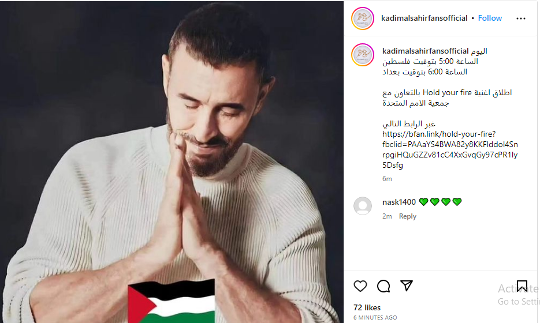
Task: Click the post photo of praying man
Action: click(172, 161)
